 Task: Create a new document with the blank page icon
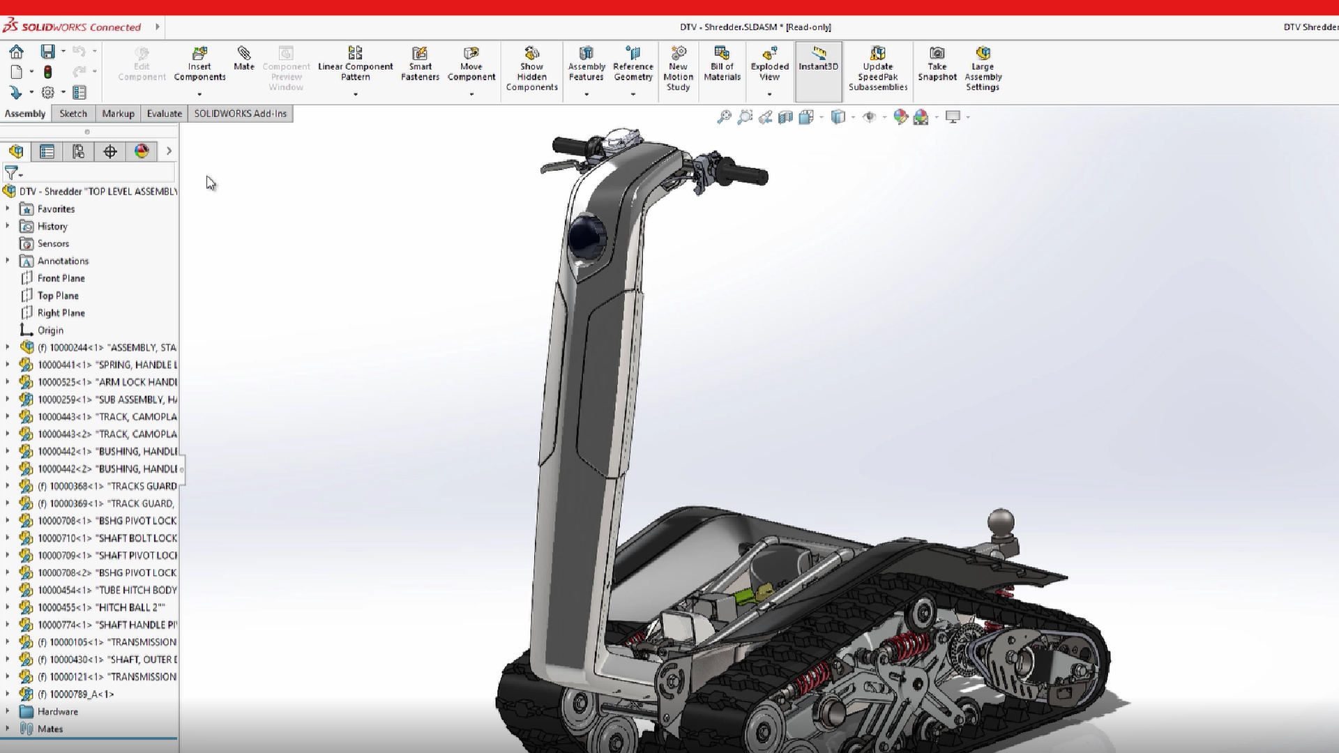tap(16, 72)
